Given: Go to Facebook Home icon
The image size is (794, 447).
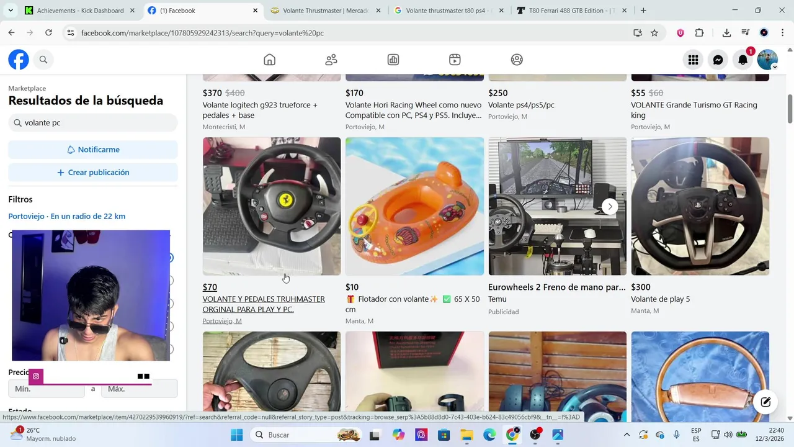Looking at the screenshot, I should pos(269,60).
